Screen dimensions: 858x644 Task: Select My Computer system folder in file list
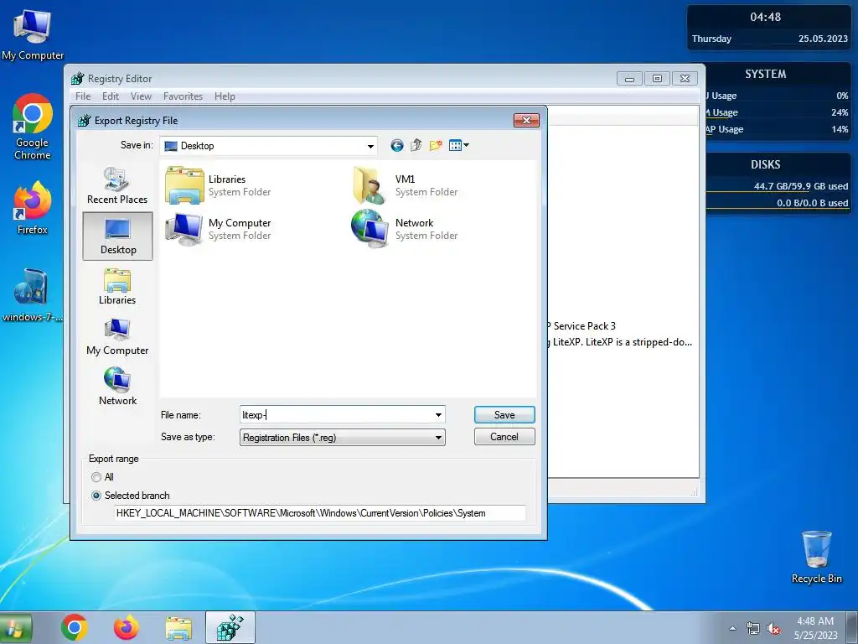point(219,229)
